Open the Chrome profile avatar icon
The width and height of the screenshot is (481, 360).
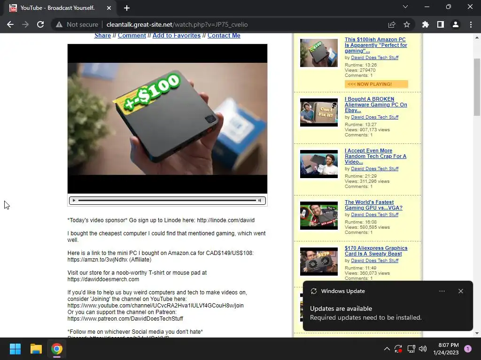coord(456,24)
